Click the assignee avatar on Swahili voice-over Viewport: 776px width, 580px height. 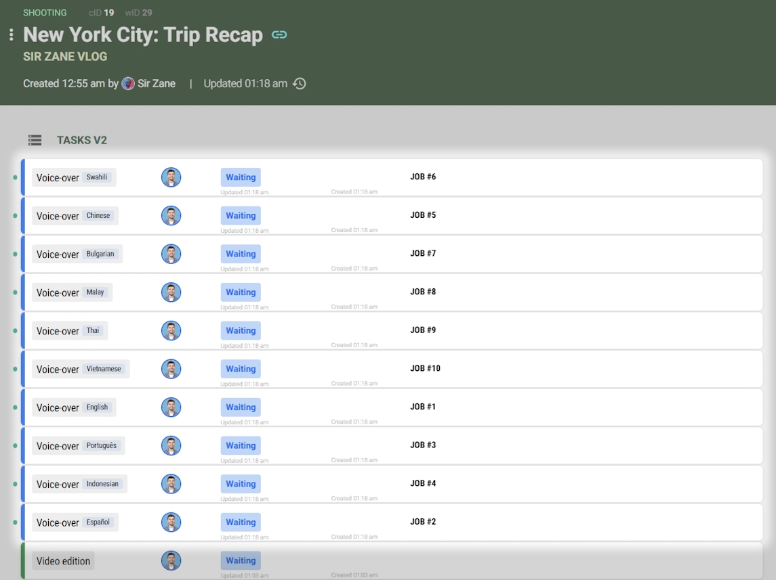point(171,177)
